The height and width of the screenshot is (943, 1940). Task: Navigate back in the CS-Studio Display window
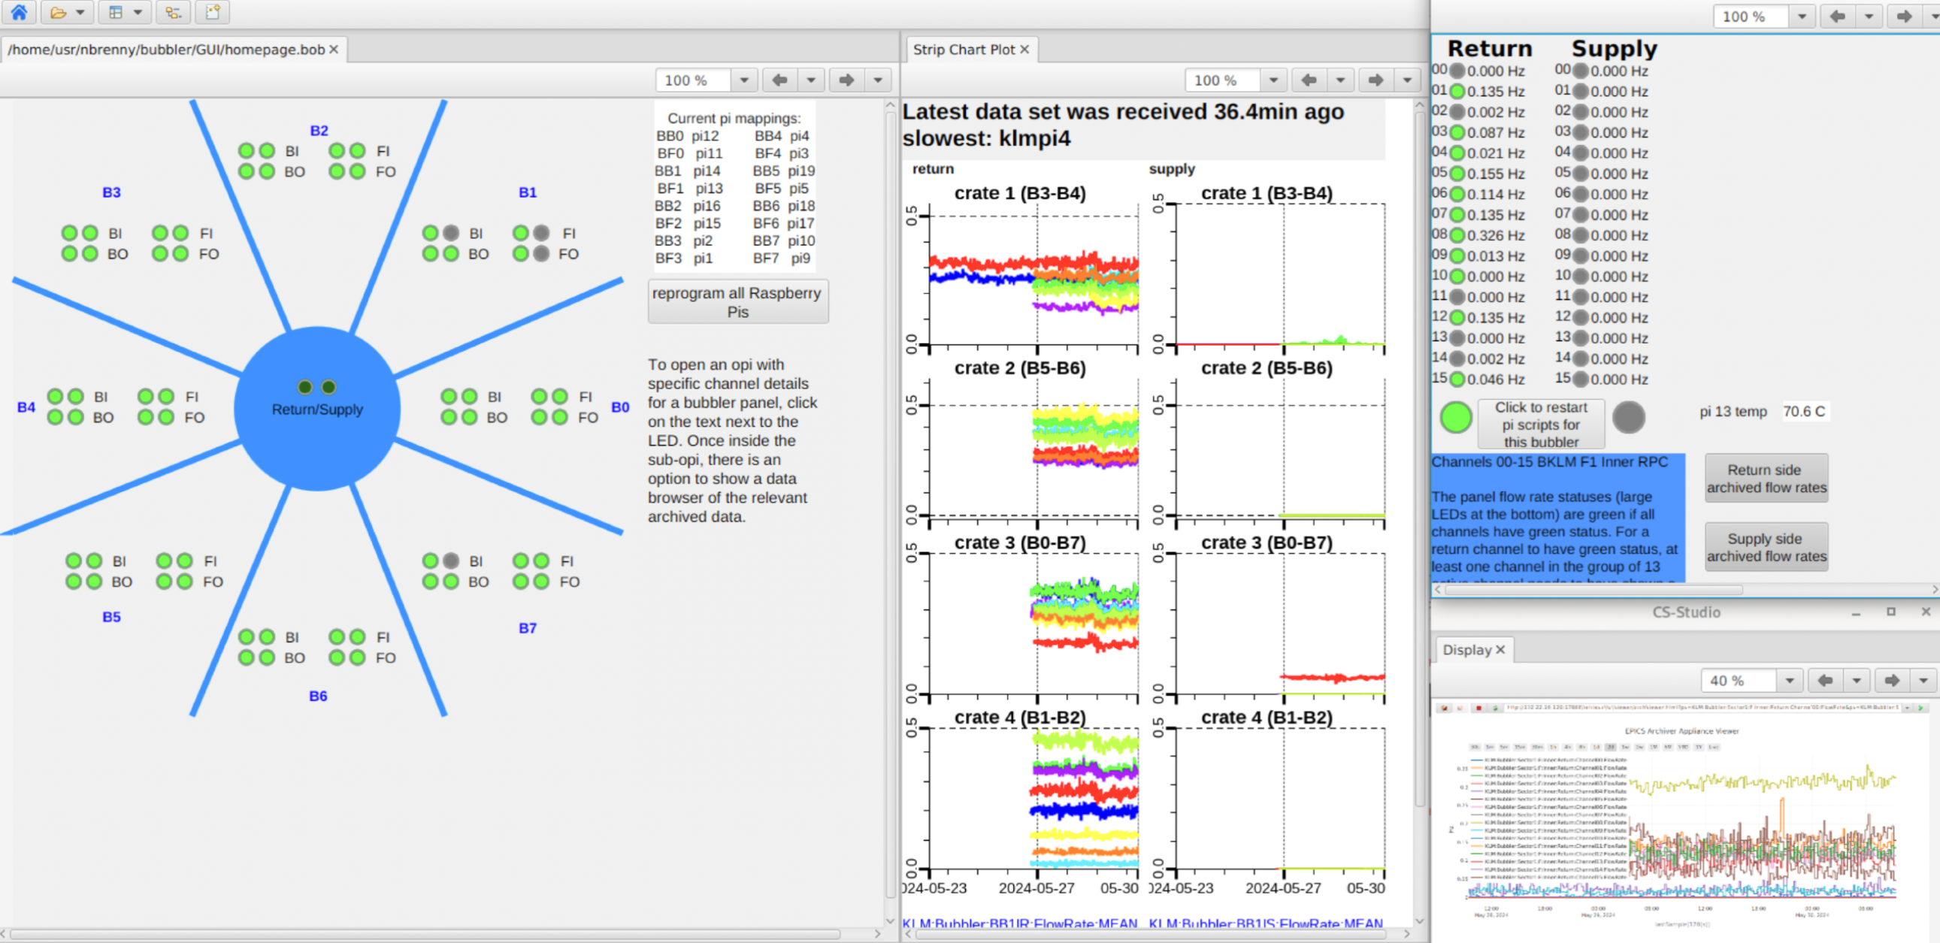click(1826, 680)
